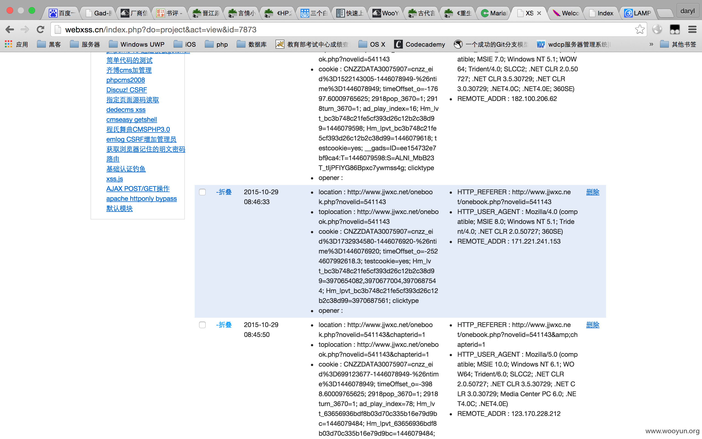This screenshot has width=702, height=439.
Task: Switch to the Gad- tab
Action: [99, 13]
